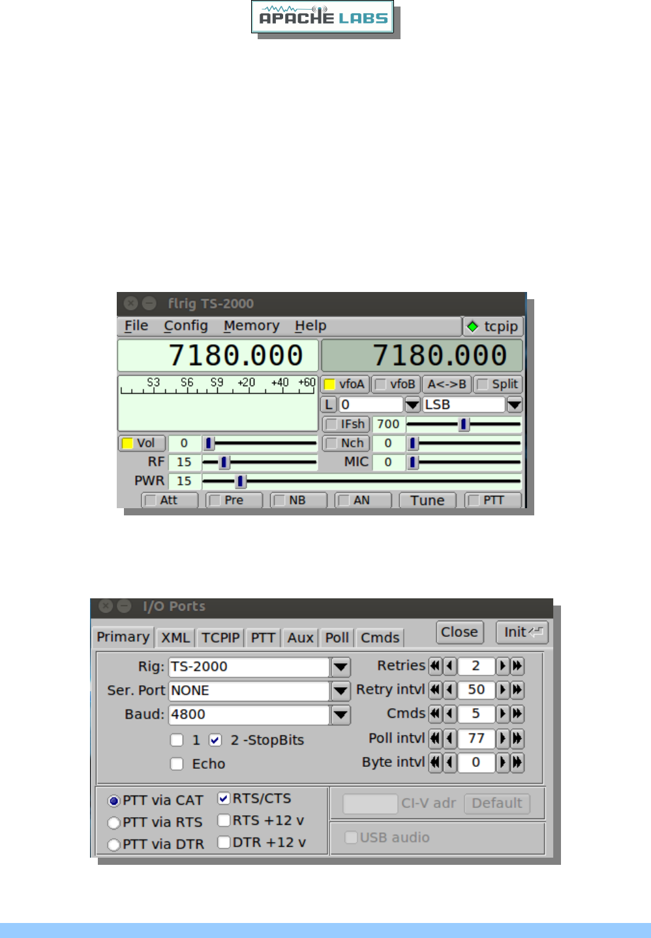Viewport: 651px width, 938px height.
Task: Select PTT via CAT radio button
Action: pyautogui.click(x=114, y=801)
